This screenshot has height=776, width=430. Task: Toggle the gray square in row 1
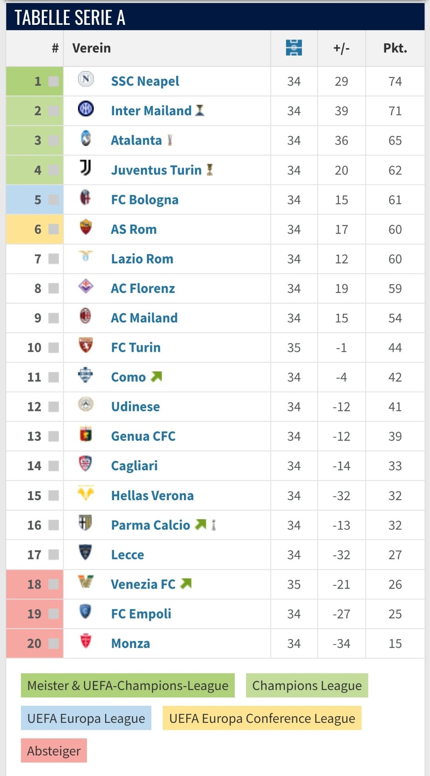(x=54, y=81)
